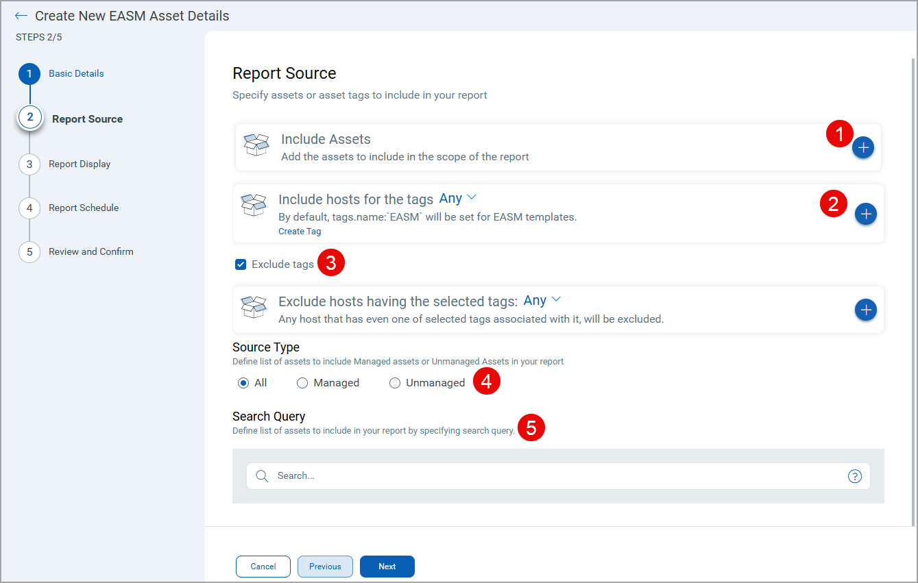
Task: Open Any dropdown for include hosts tags
Action: click(458, 198)
